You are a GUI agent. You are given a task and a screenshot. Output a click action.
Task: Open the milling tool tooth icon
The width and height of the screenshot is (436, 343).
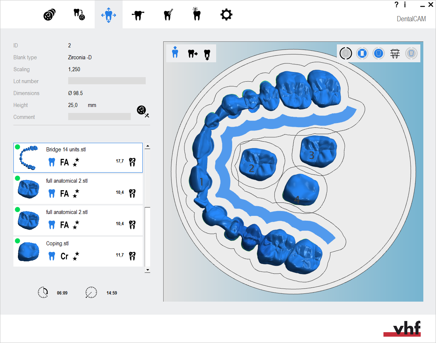click(168, 15)
